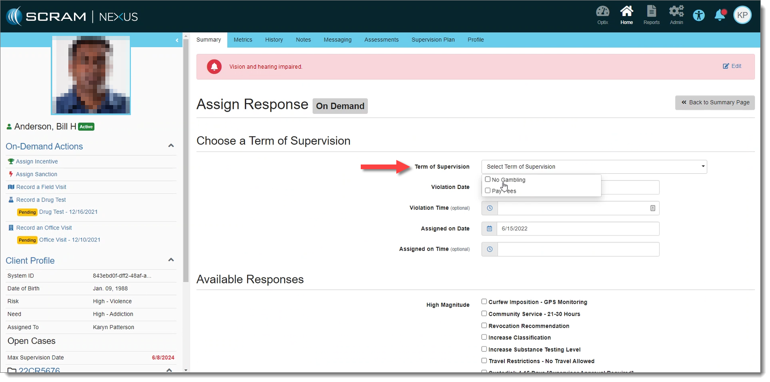Click the accessibility icon in header

pyautogui.click(x=699, y=15)
